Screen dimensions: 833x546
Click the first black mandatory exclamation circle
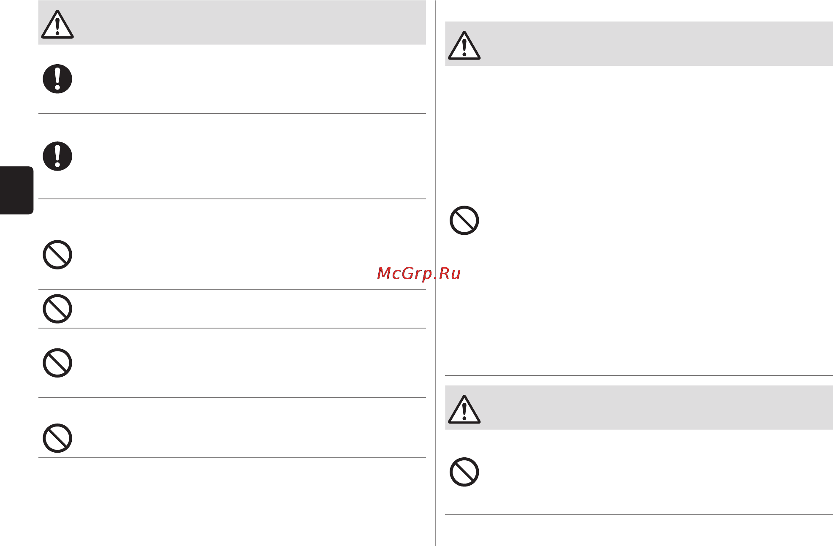tap(57, 79)
